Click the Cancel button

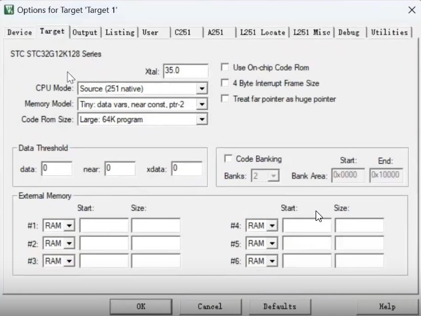(210, 306)
